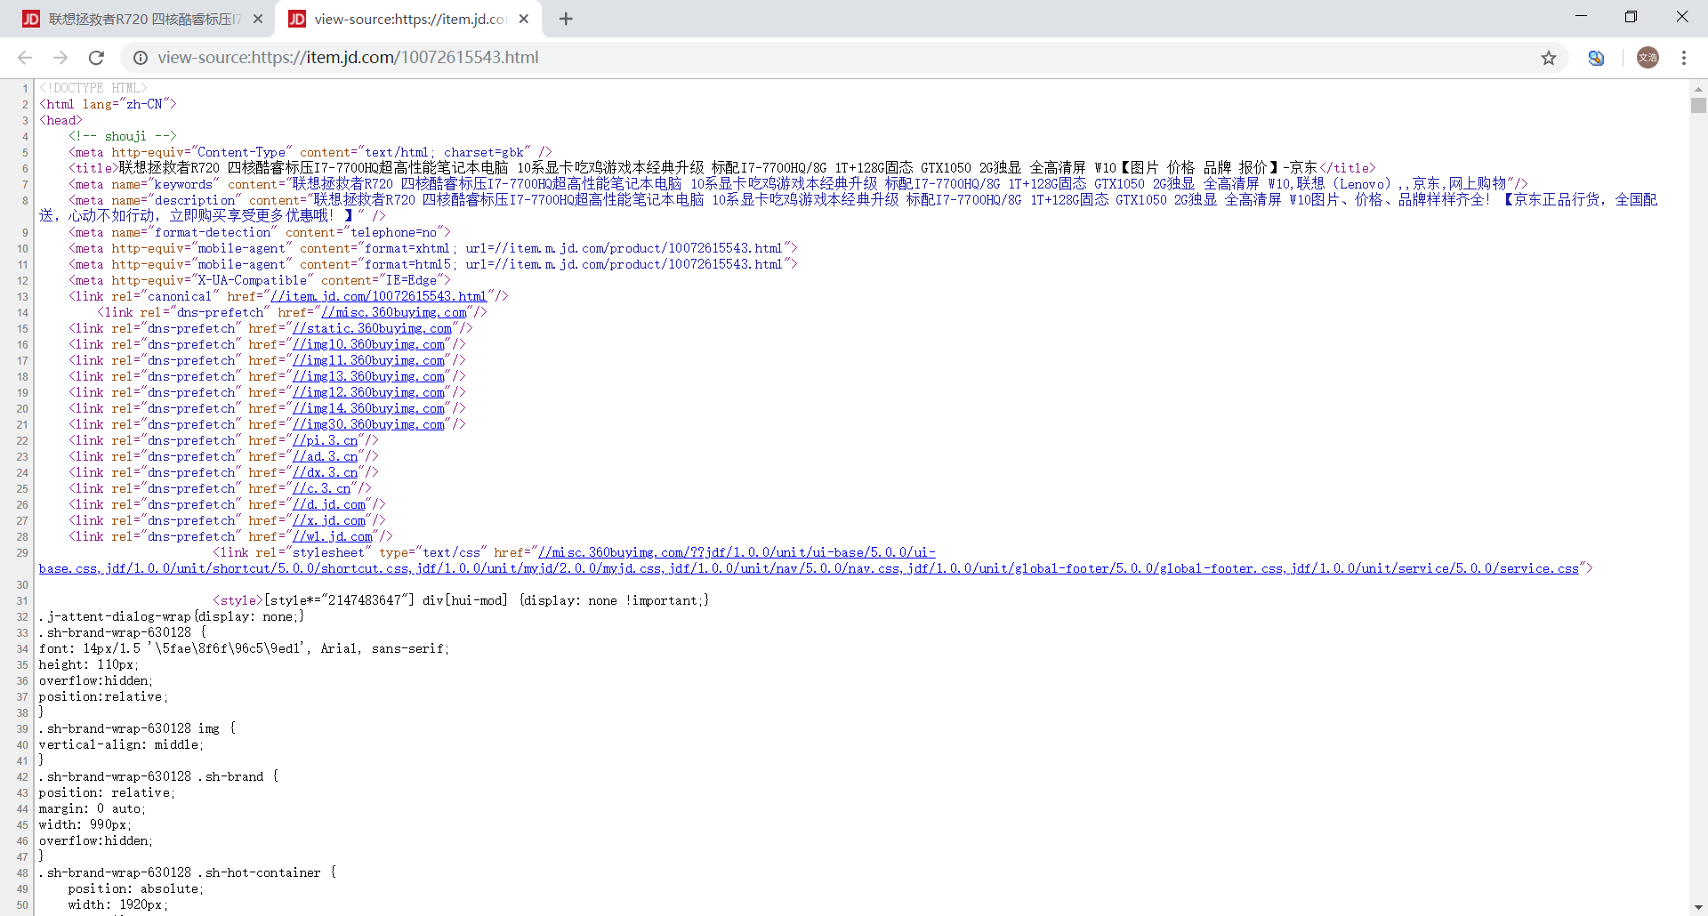Click the //img14.360buyimg.com link
The image size is (1708, 916).
tap(368, 408)
